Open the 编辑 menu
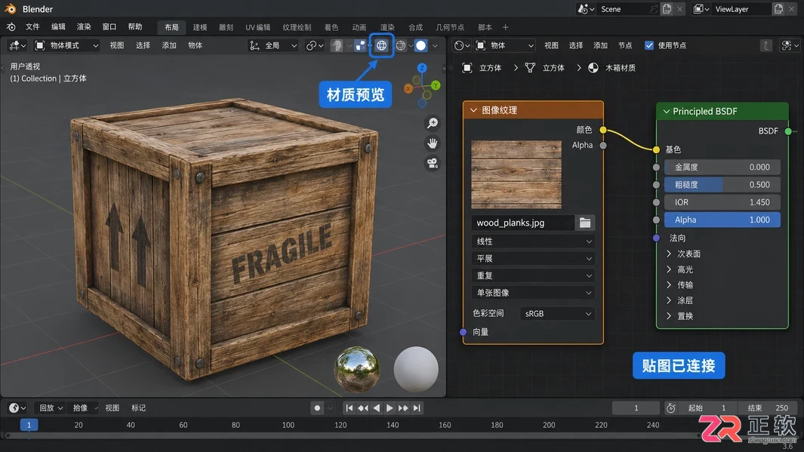Viewport: 804px width, 452px height. click(x=58, y=27)
